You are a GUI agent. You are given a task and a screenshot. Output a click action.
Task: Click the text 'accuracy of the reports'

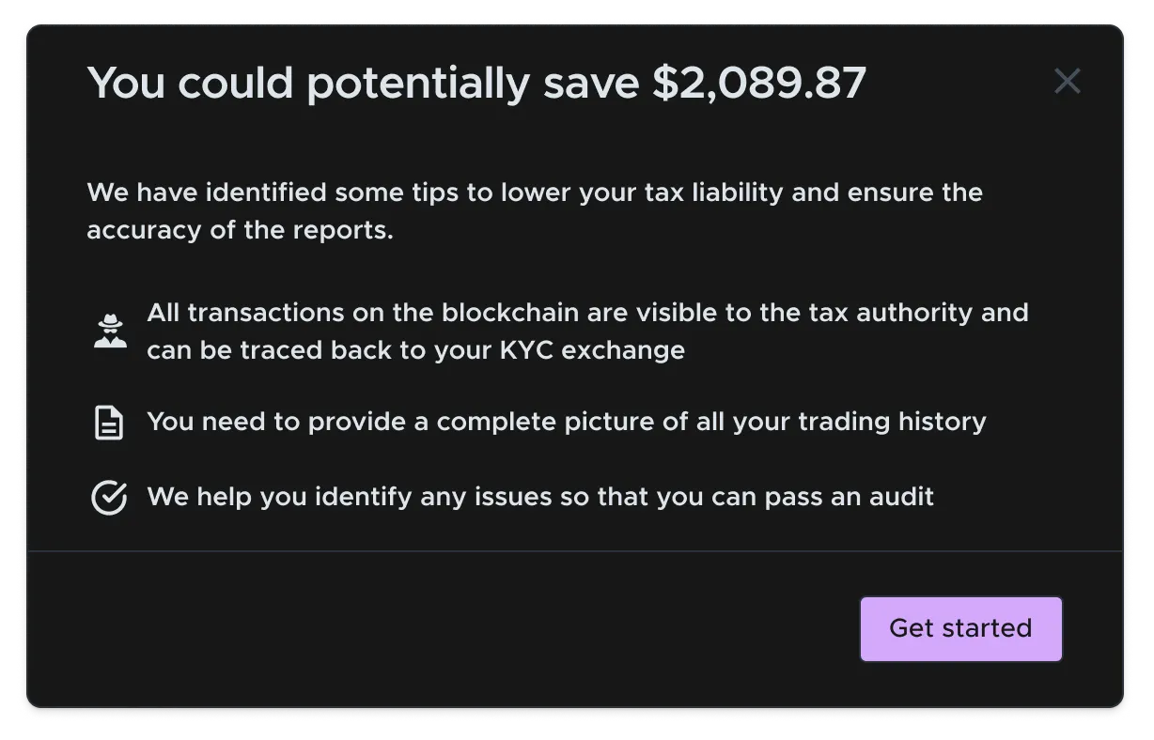click(x=240, y=231)
